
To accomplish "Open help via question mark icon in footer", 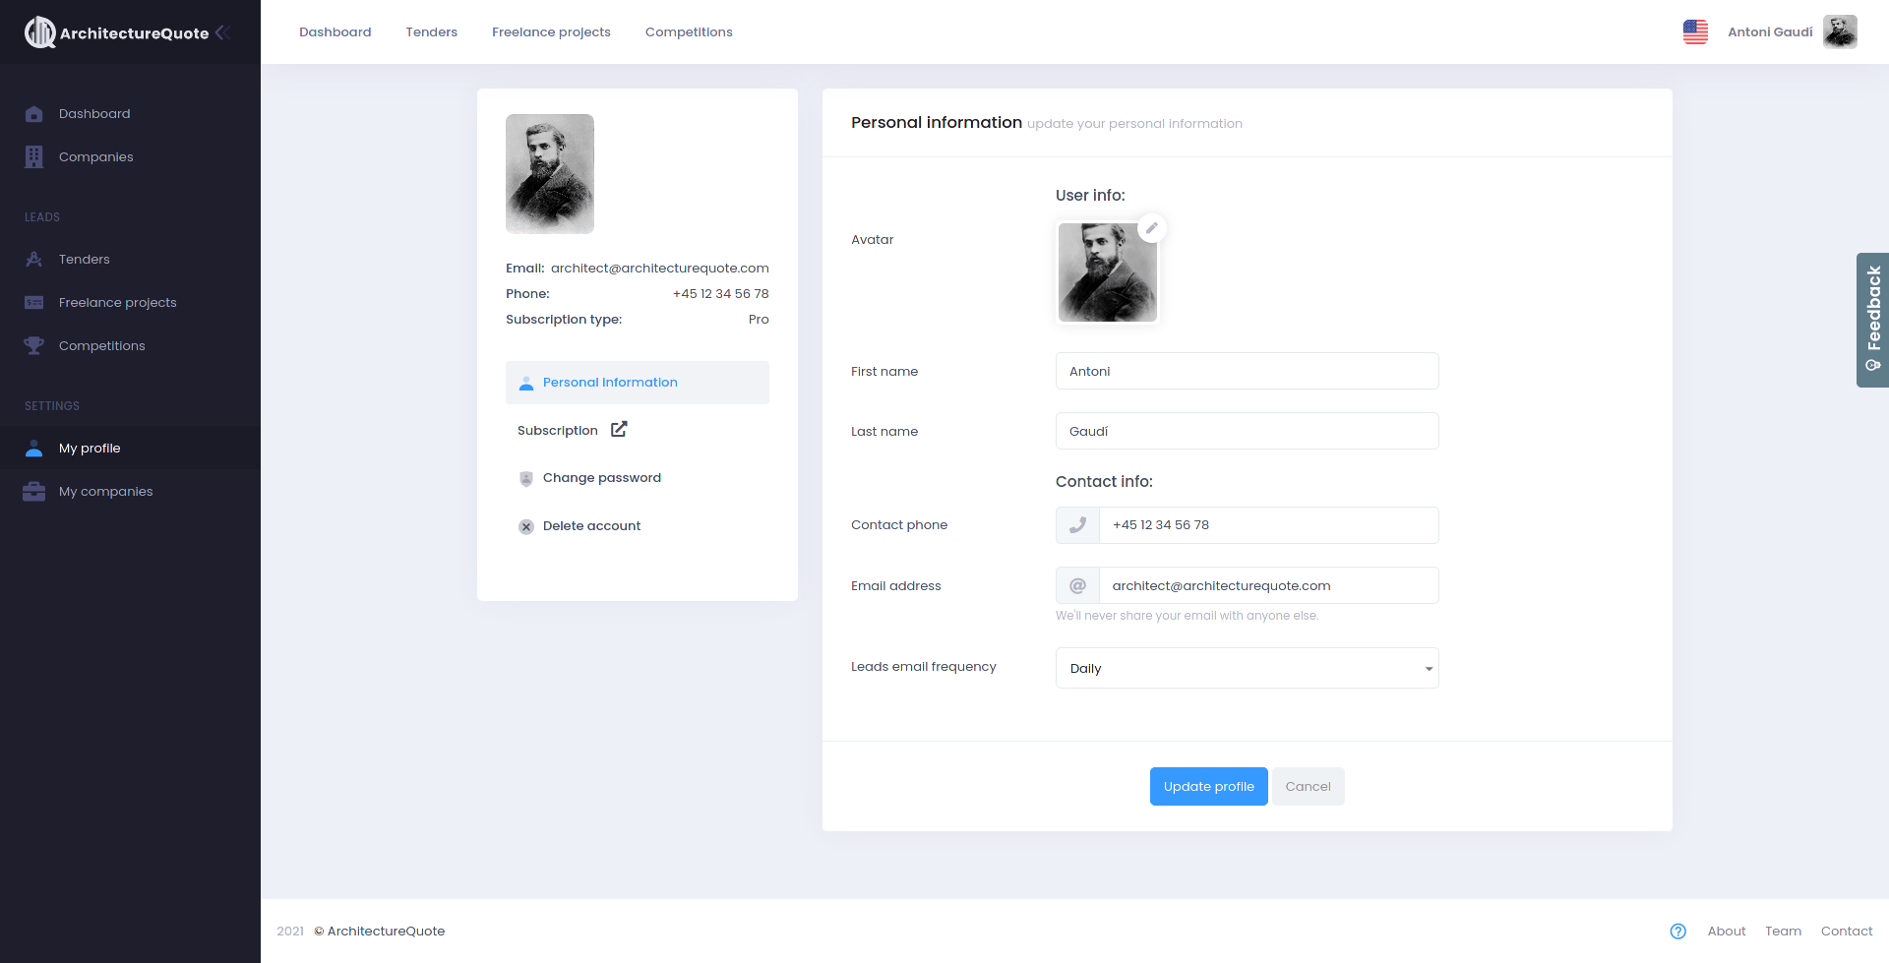I will click(1678, 932).
